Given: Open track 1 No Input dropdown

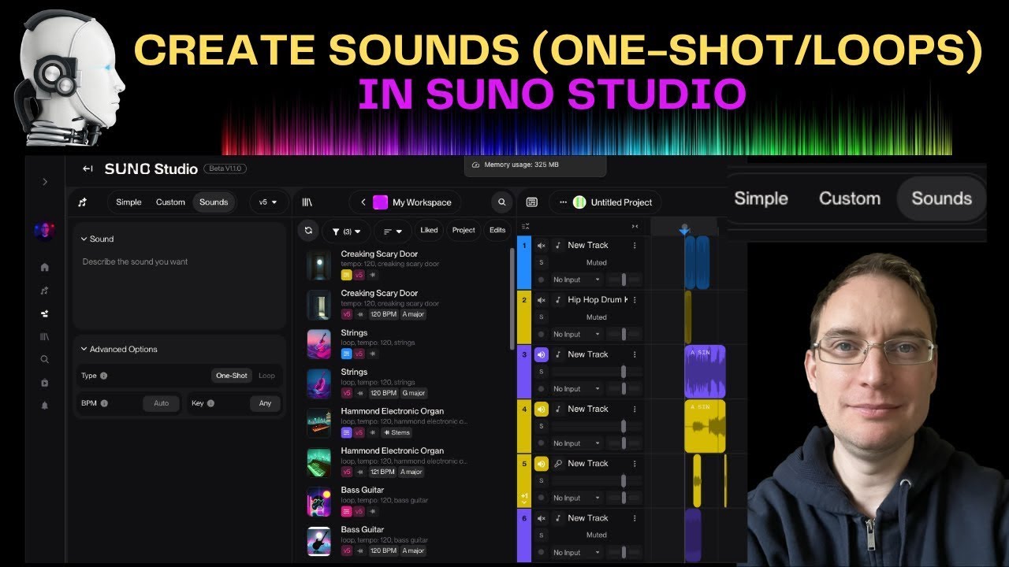Looking at the screenshot, I should coord(577,280).
